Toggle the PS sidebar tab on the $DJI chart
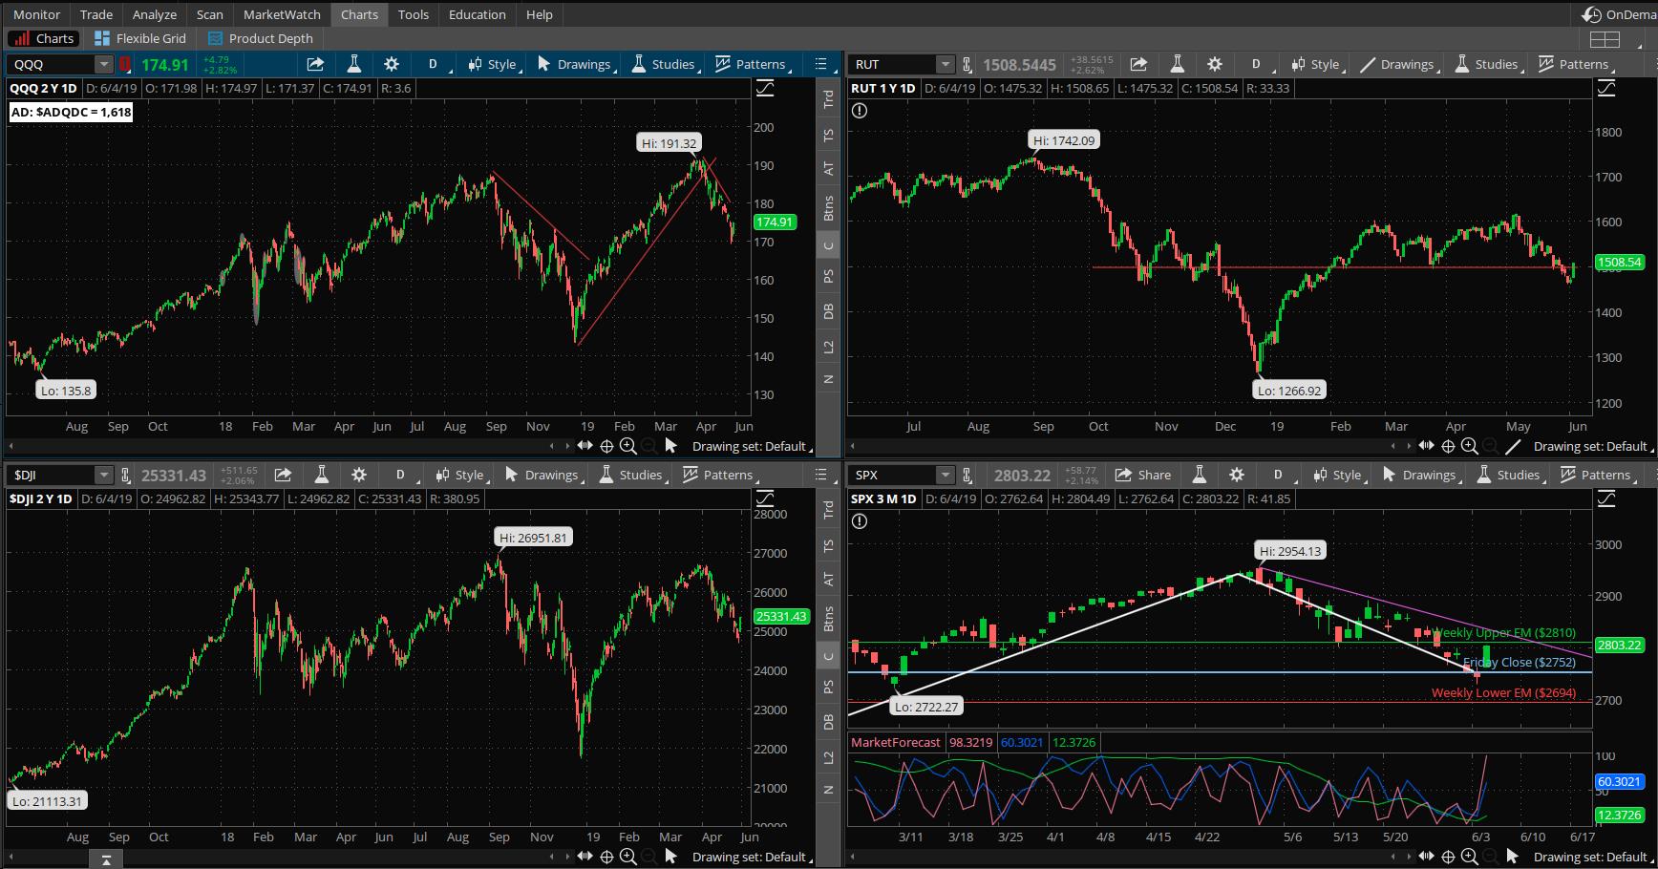Screen dimensions: 1658x869 click(x=828, y=687)
